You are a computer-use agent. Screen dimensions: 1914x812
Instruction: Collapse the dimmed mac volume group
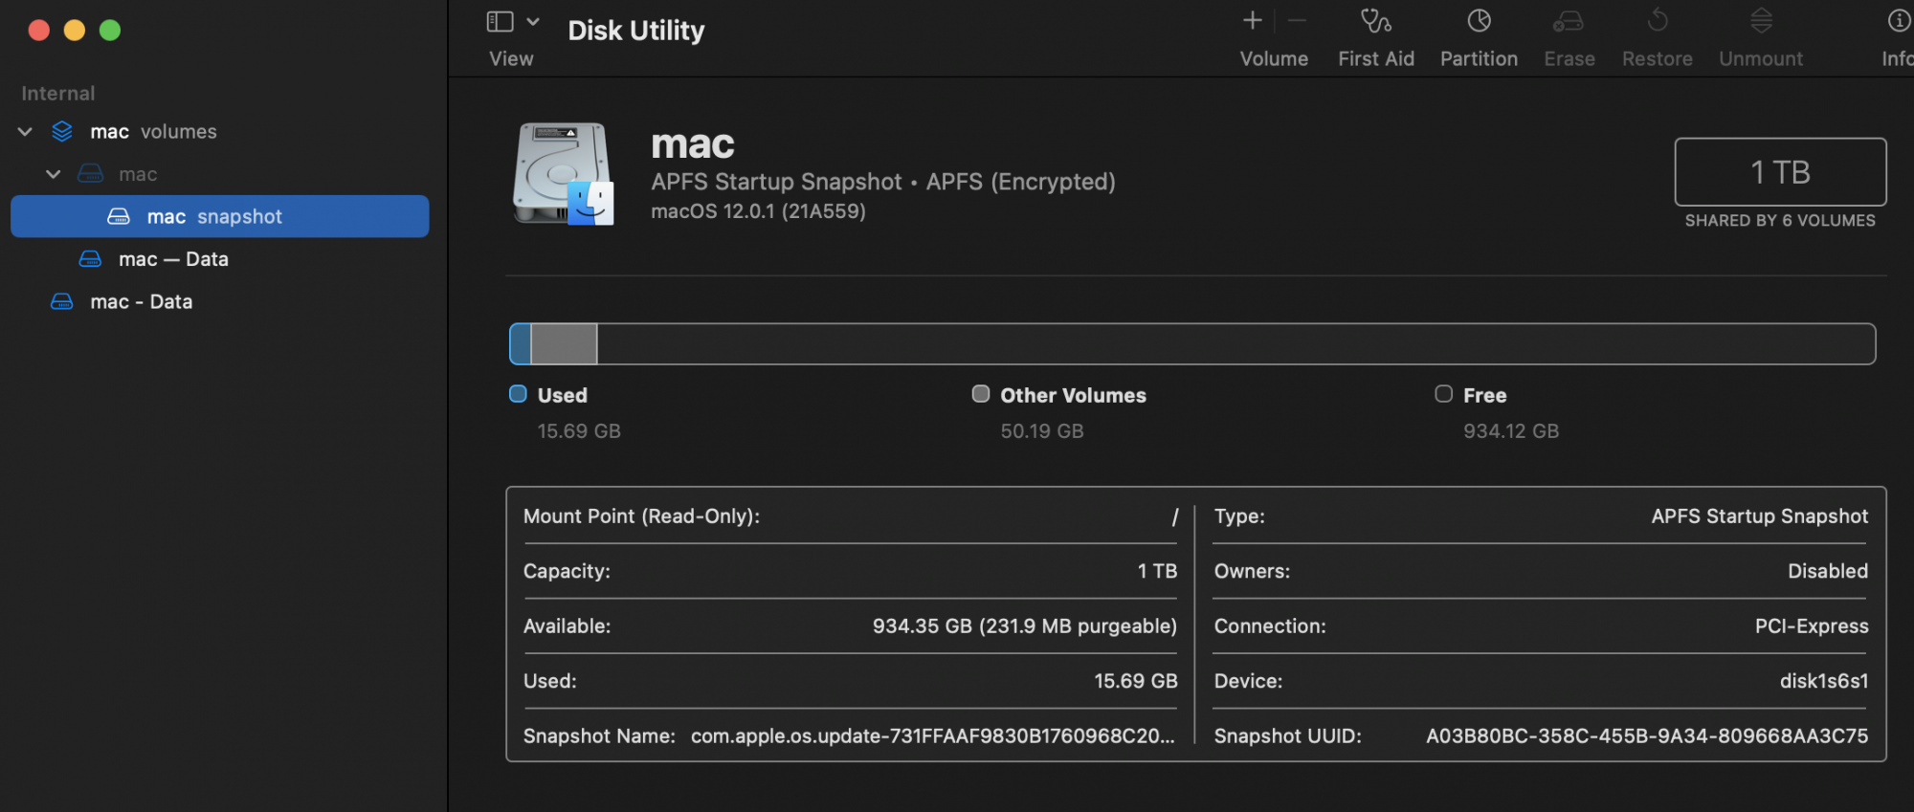coord(54,174)
